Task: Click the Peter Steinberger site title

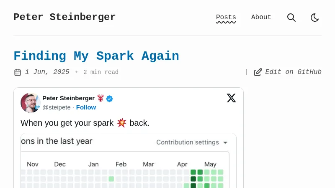Action: (x=64, y=17)
